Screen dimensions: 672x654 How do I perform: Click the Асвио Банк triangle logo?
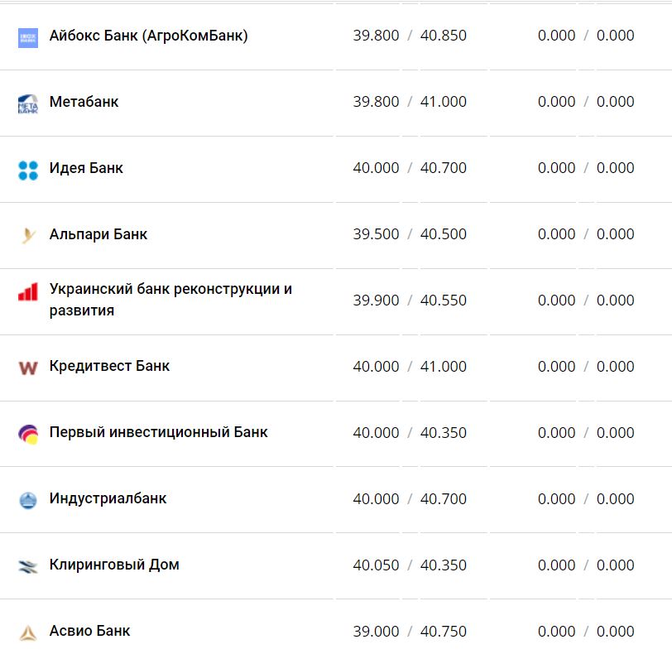coord(28,632)
